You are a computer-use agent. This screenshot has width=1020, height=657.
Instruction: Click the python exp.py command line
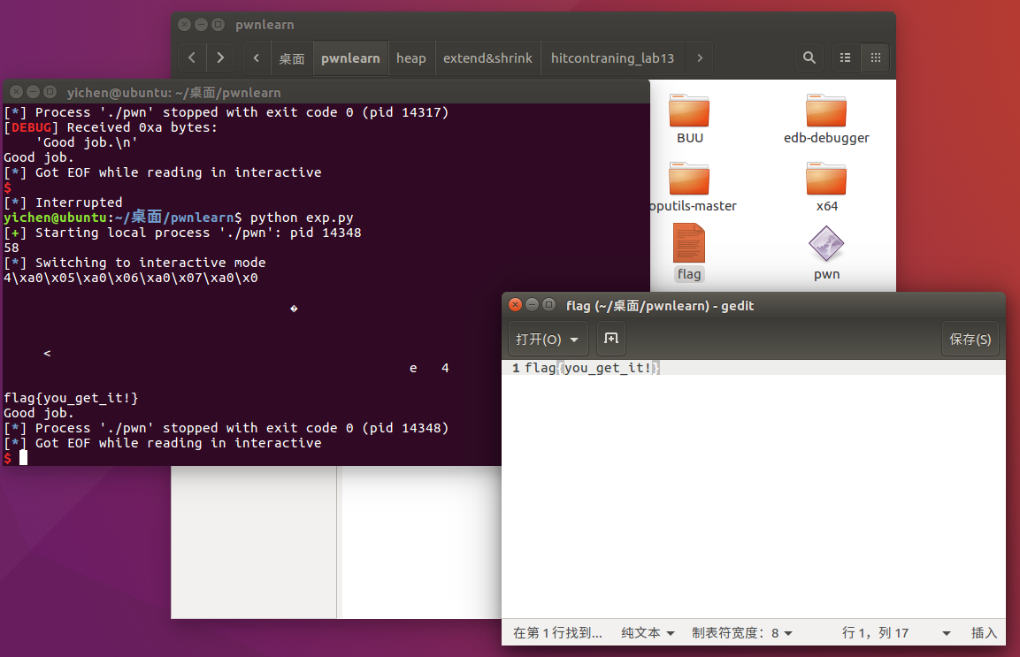[x=302, y=218]
